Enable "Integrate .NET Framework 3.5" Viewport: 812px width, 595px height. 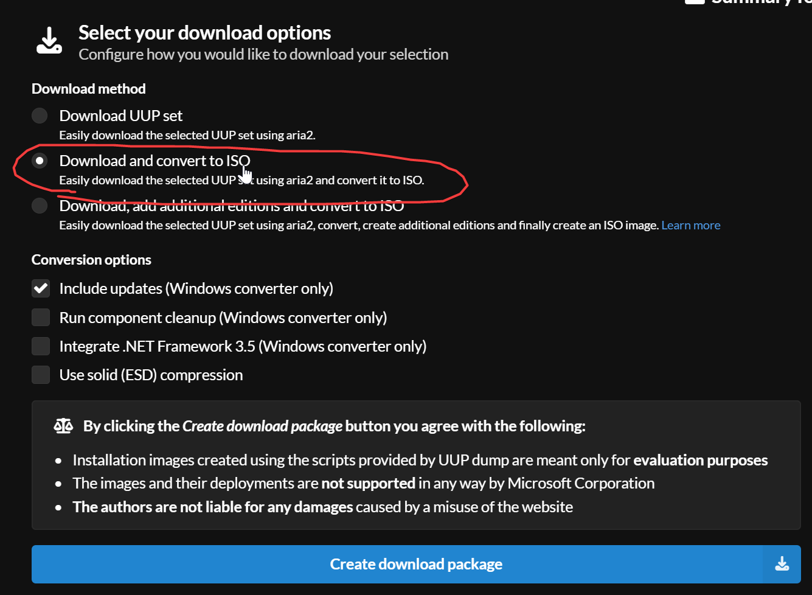[40, 346]
